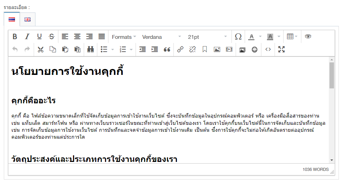
Task: Toggle strikethrough formatting
Action: pyautogui.click(x=51, y=36)
